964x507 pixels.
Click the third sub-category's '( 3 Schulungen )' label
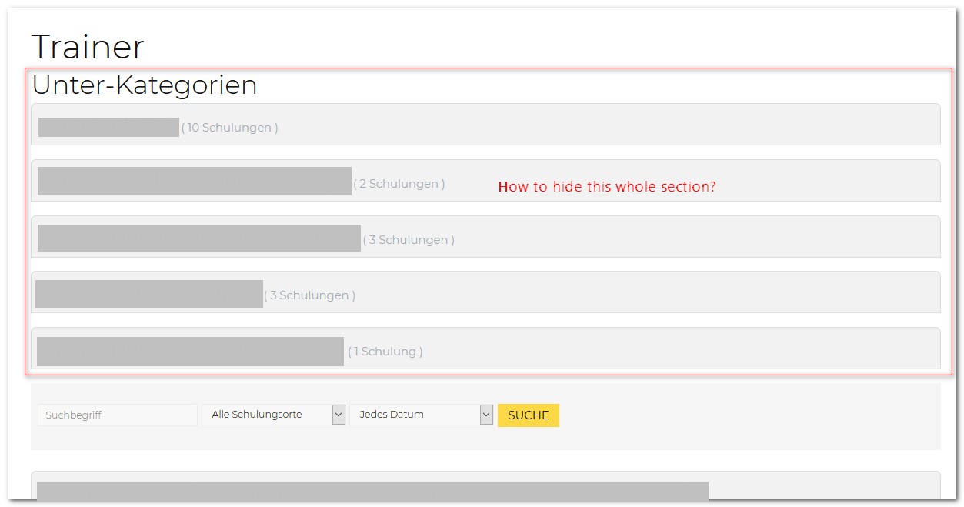click(409, 240)
